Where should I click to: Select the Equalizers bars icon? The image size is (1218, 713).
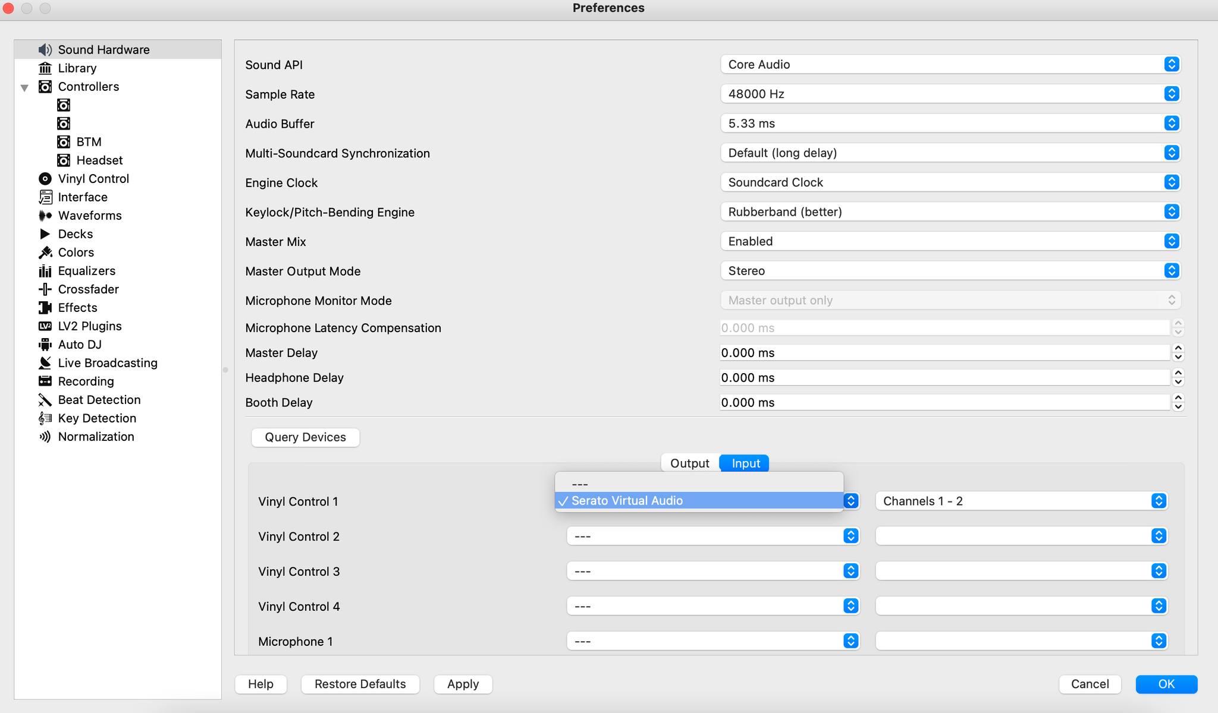pyautogui.click(x=45, y=271)
